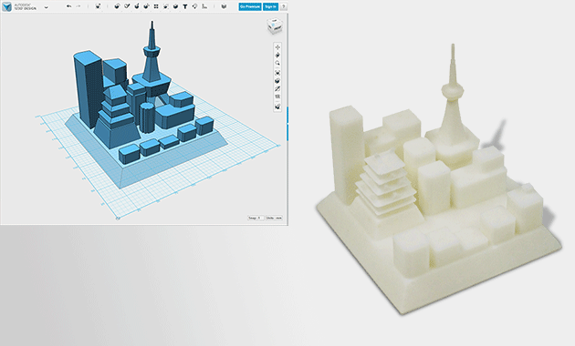Click the Sign In button

pos(271,6)
